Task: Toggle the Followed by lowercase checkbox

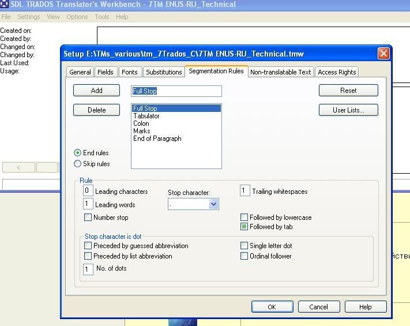Action: 244,218
